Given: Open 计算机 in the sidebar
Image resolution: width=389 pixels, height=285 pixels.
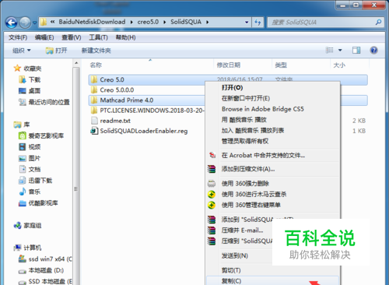Looking at the screenshot, I should [27, 248].
